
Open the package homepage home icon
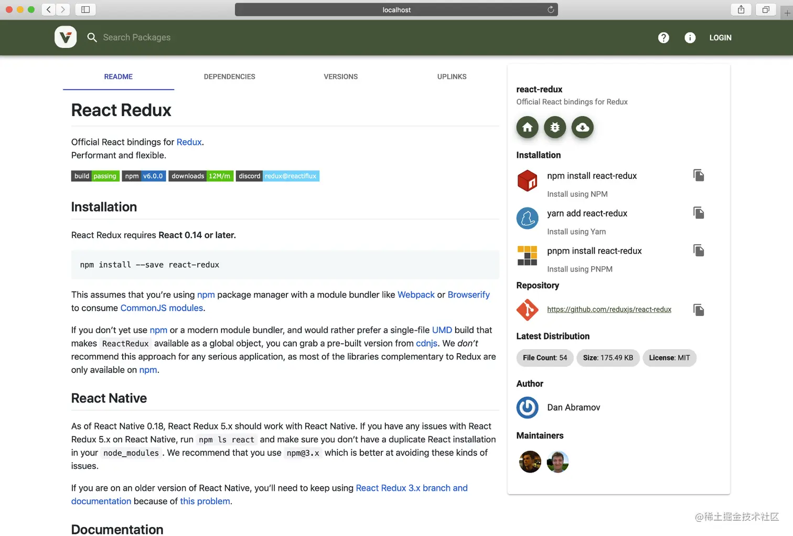[x=527, y=127]
